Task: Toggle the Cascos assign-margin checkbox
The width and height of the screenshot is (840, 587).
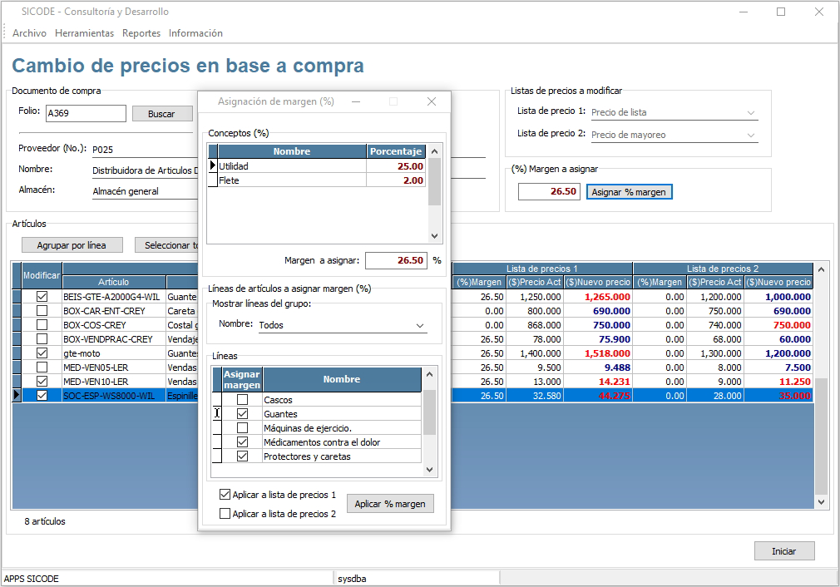Action: click(242, 400)
